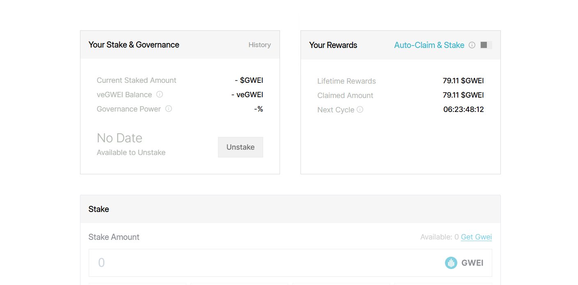Click the Auto-Claim & Stake label
578x285 pixels.
(429, 45)
